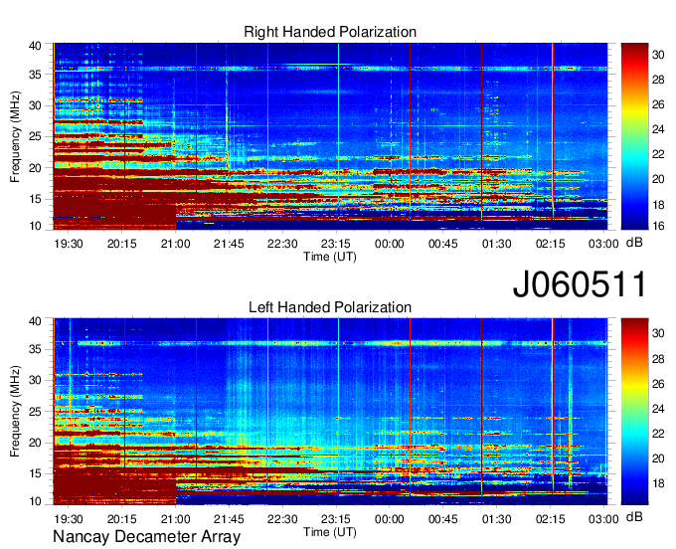Click '00:45' time tick on right-handed plot
This screenshot has height=549, width=676.
pos(442,244)
